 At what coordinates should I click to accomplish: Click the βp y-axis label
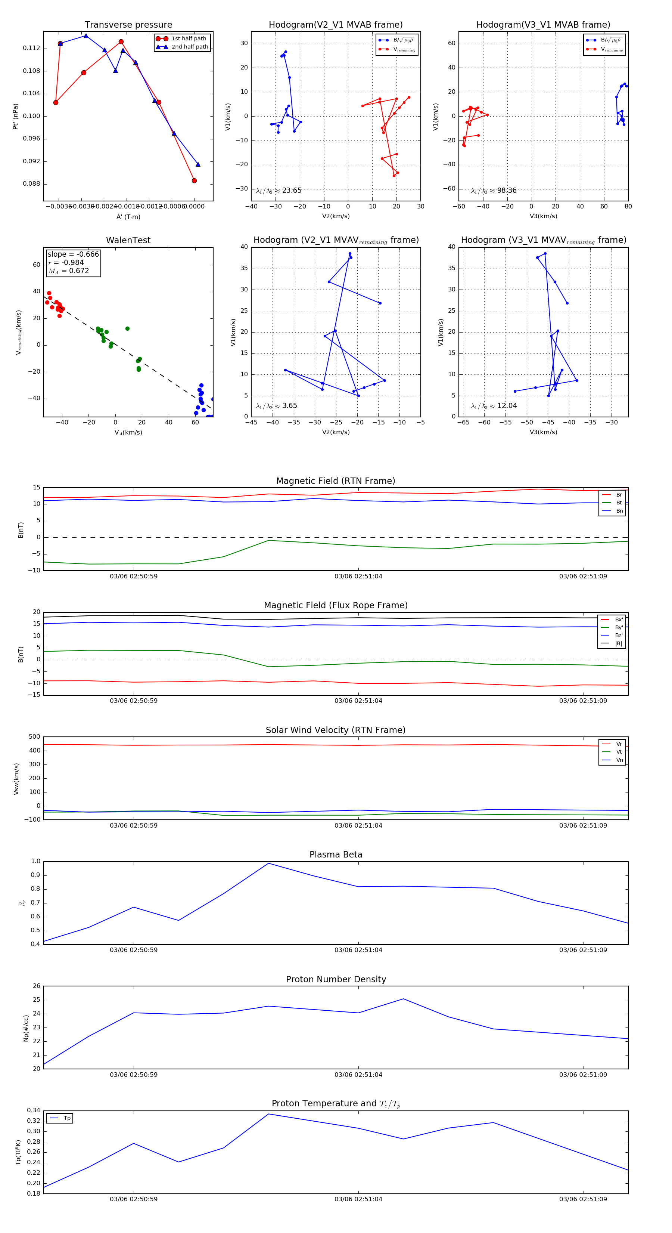pos(22,903)
